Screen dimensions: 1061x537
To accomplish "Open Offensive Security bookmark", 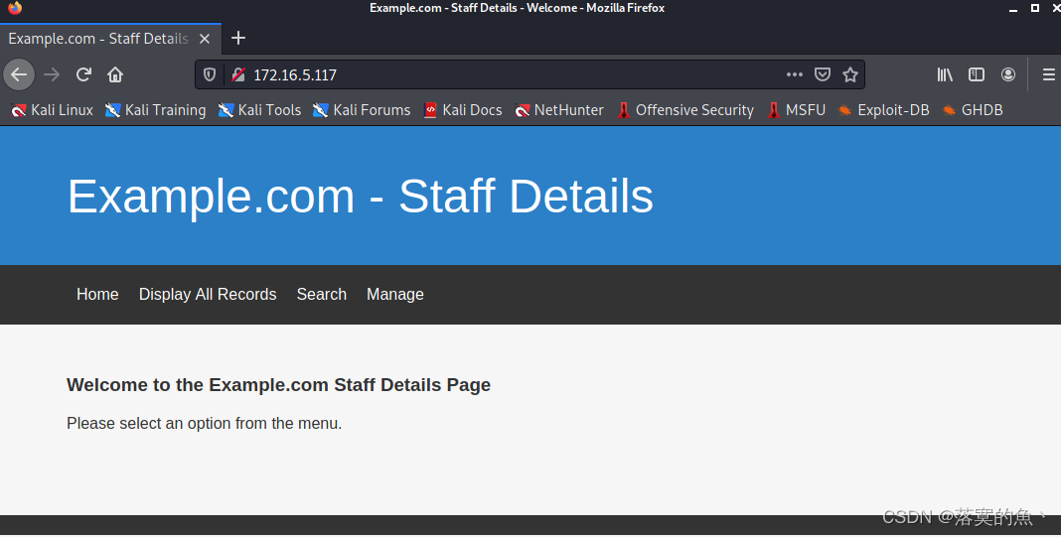I will 684,110.
